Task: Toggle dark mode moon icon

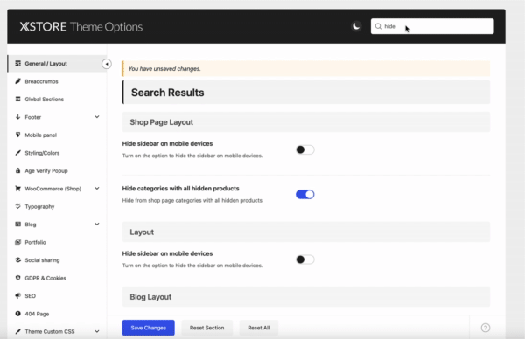Action: [x=356, y=26]
